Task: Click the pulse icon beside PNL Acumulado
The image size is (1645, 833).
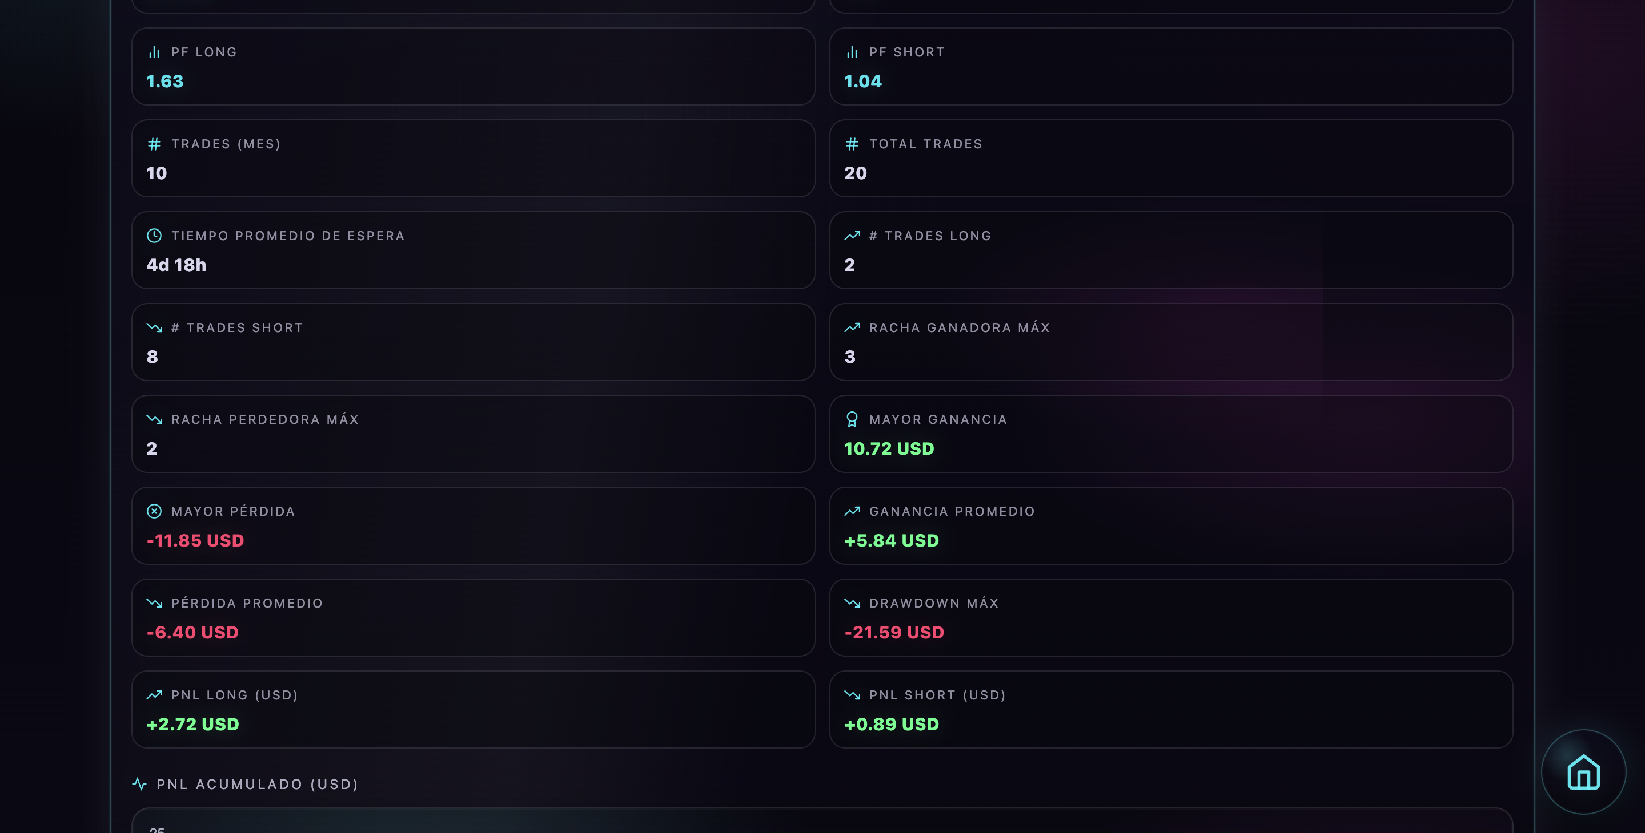Action: [139, 784]
